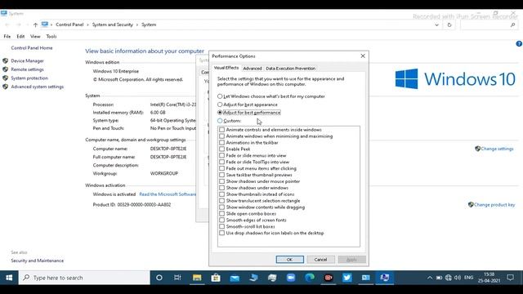
Task: Click the System and Security breadcrumb
Action: pyautogui.click(x=113, y=24)
